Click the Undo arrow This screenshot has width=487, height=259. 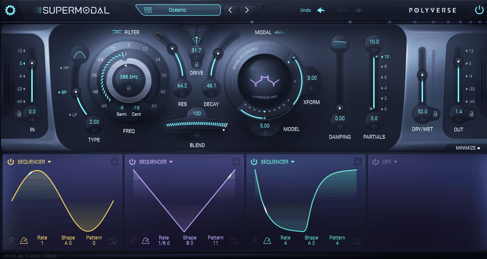(x=321, y=10)
